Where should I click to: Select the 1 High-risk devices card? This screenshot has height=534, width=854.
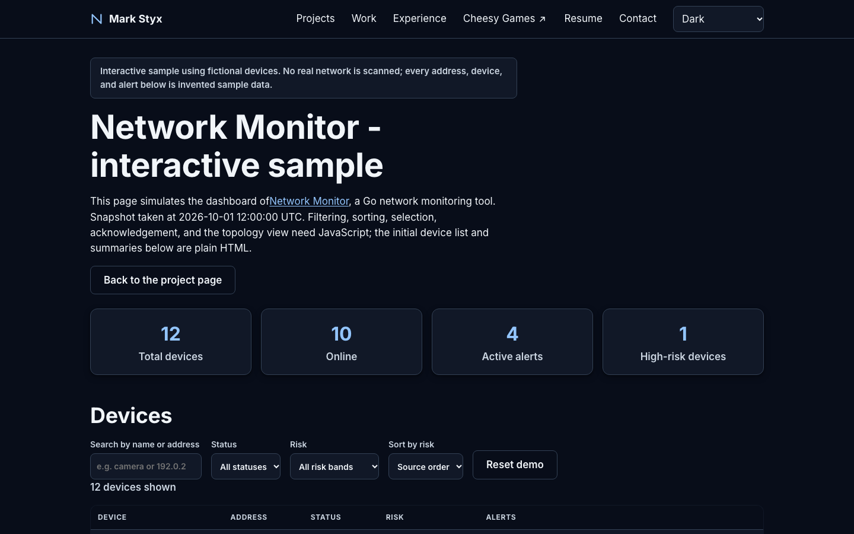683,342
